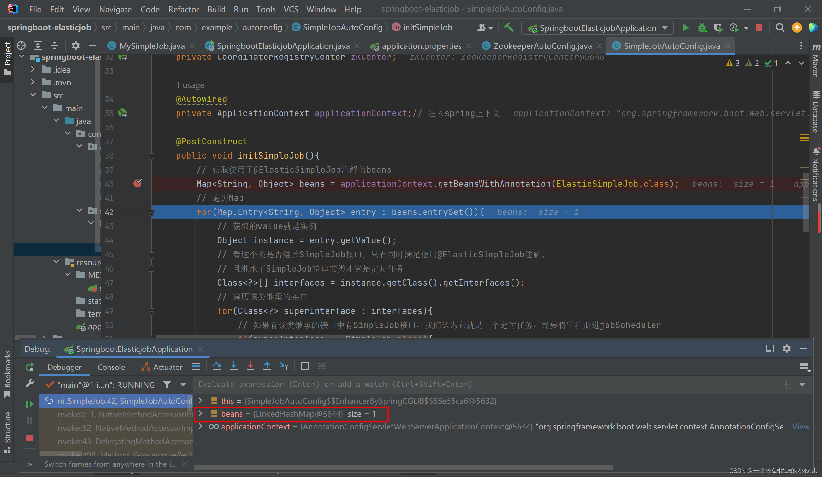Screen dimensions: 822x477
Task: Collapse the src folder
Action: [x=33, y=95]
